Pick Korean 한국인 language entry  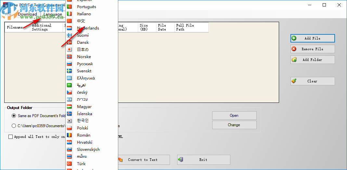click(x=92, y=121)
